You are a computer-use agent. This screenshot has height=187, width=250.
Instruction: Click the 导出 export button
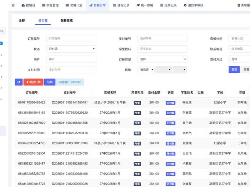[50, 82]
